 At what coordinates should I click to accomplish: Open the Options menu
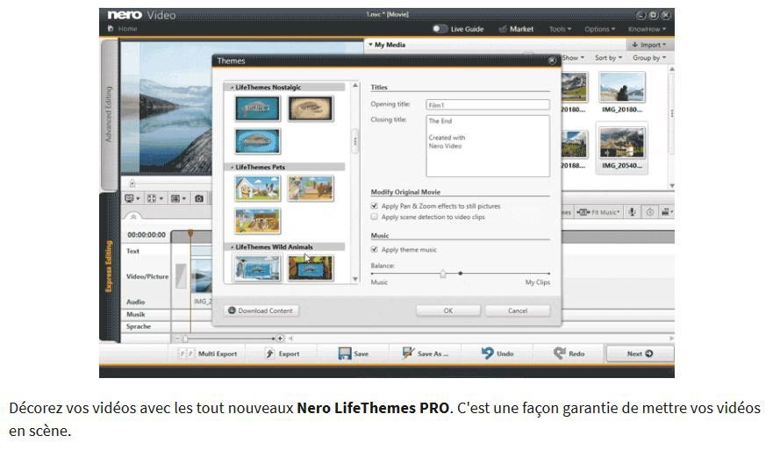tap(599, 29)
